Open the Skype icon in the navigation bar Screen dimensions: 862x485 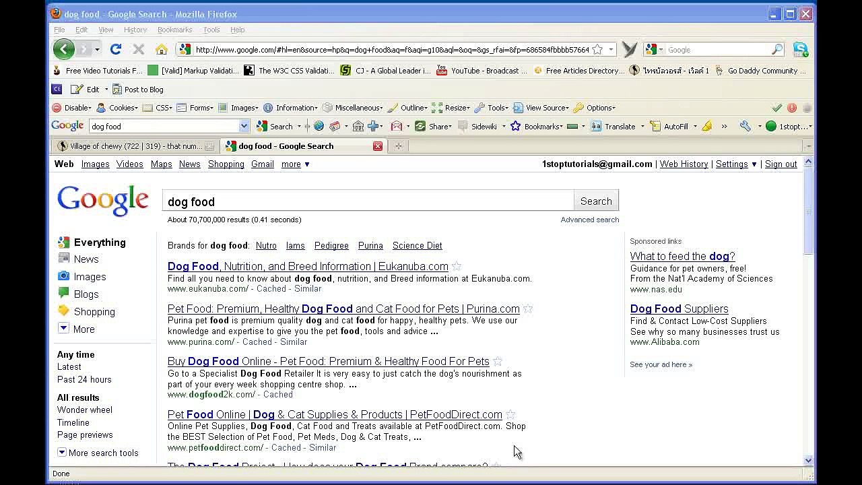tap(800, 49)
